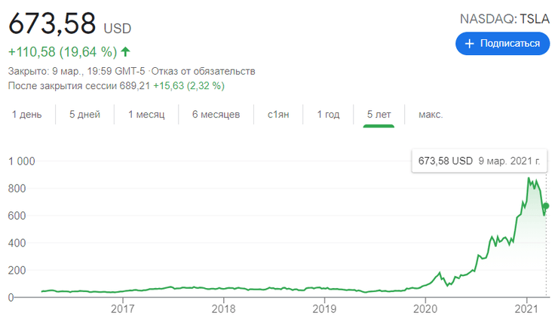This screenshot has width=558, height=316.
Task: Click the 200 y-axis label
Action: point(17,270)
